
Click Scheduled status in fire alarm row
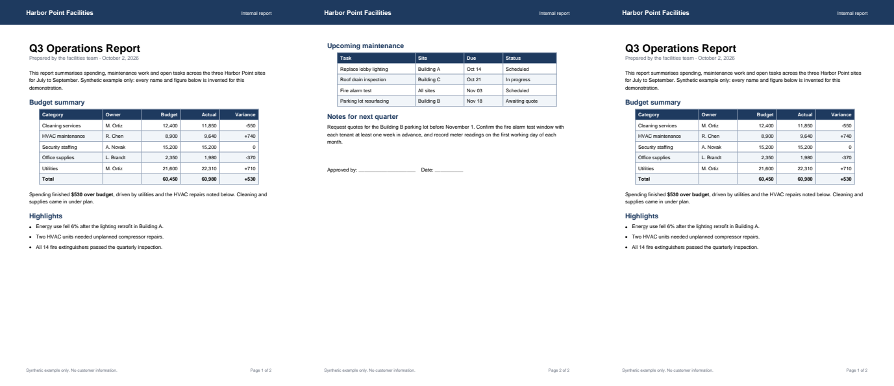click(530, 90)
